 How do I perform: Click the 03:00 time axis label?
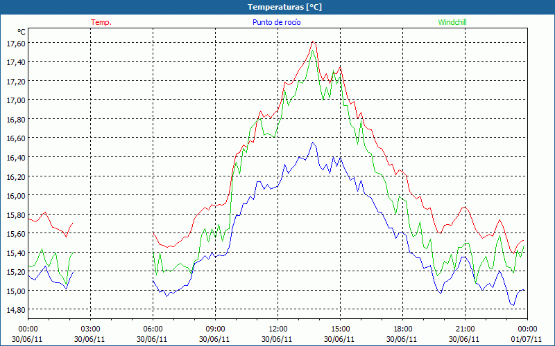(x=91, y=329)
